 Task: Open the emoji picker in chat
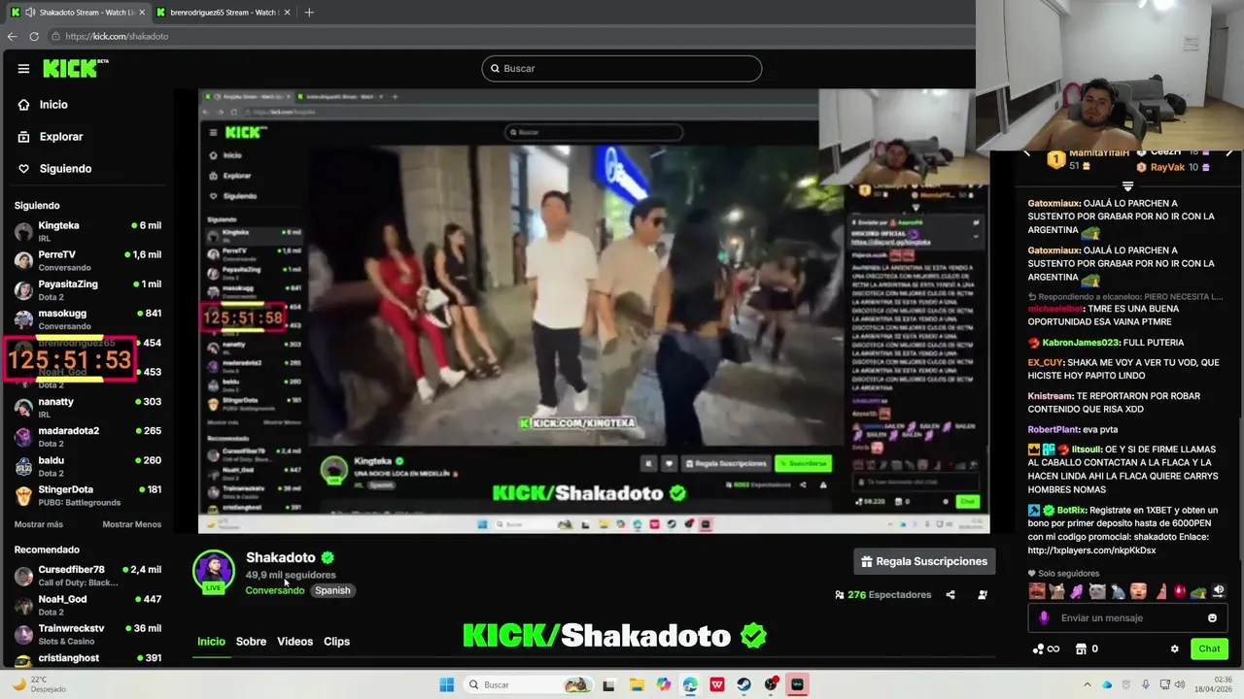pyautogui.click(x=1212, y=618)
